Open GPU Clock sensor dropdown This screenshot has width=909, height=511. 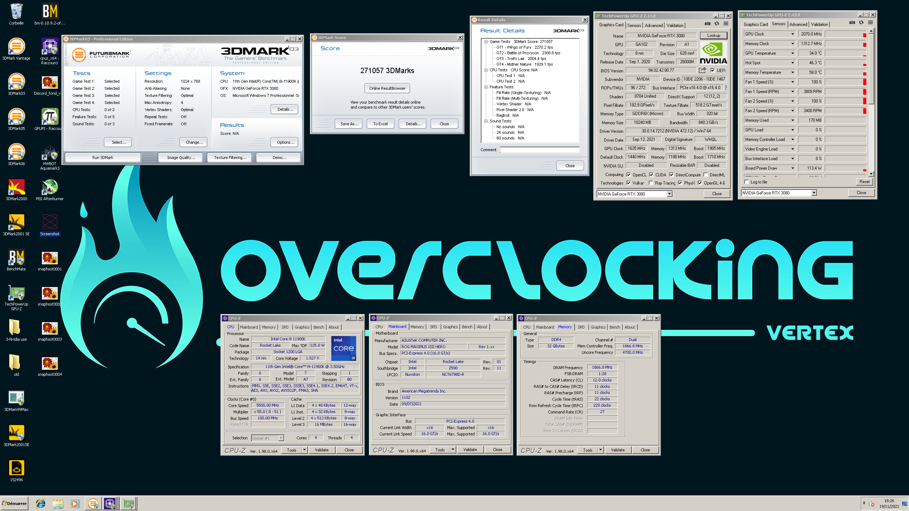(x=793, y=34)
